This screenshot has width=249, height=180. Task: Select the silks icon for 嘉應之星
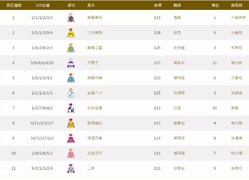pos(71,48)
